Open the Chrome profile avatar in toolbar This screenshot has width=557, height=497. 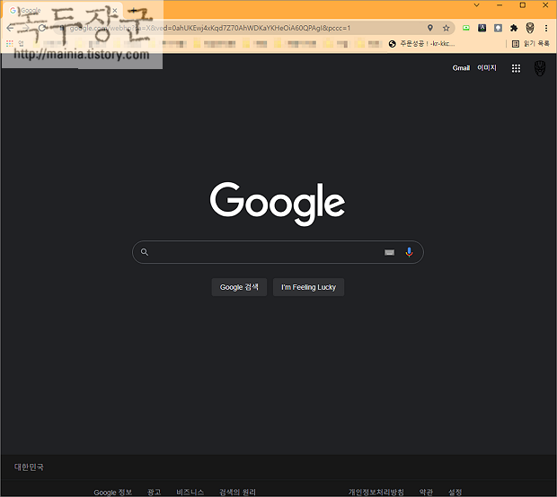(x=530, y=28)
